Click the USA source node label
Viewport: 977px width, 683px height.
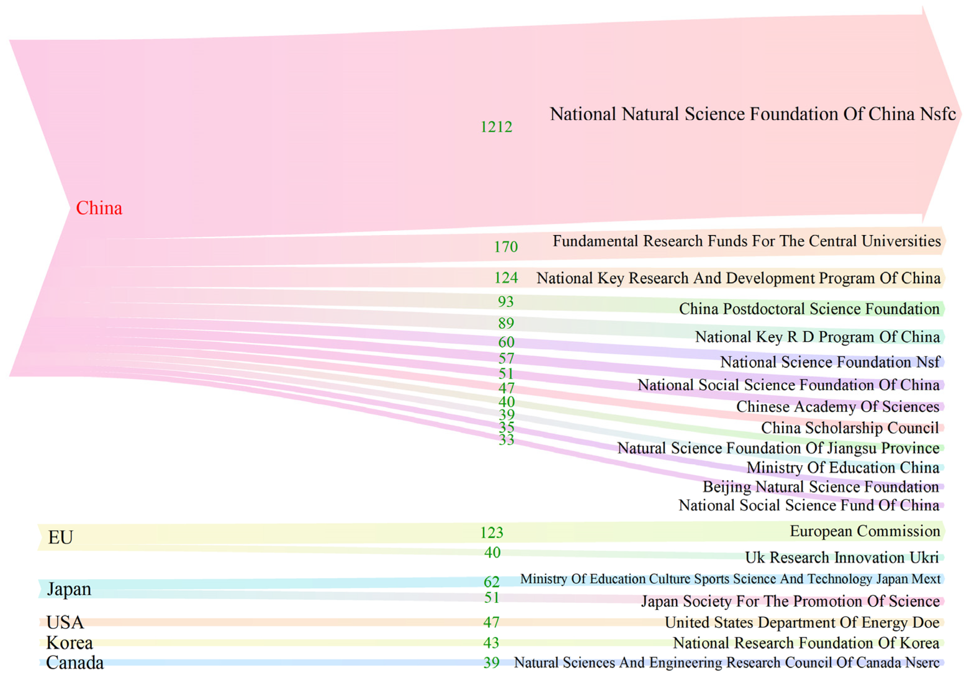pyautogui.click(x=65, y=622)
